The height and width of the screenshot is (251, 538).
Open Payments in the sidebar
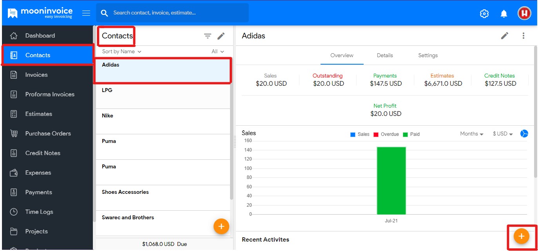(47, 192)
